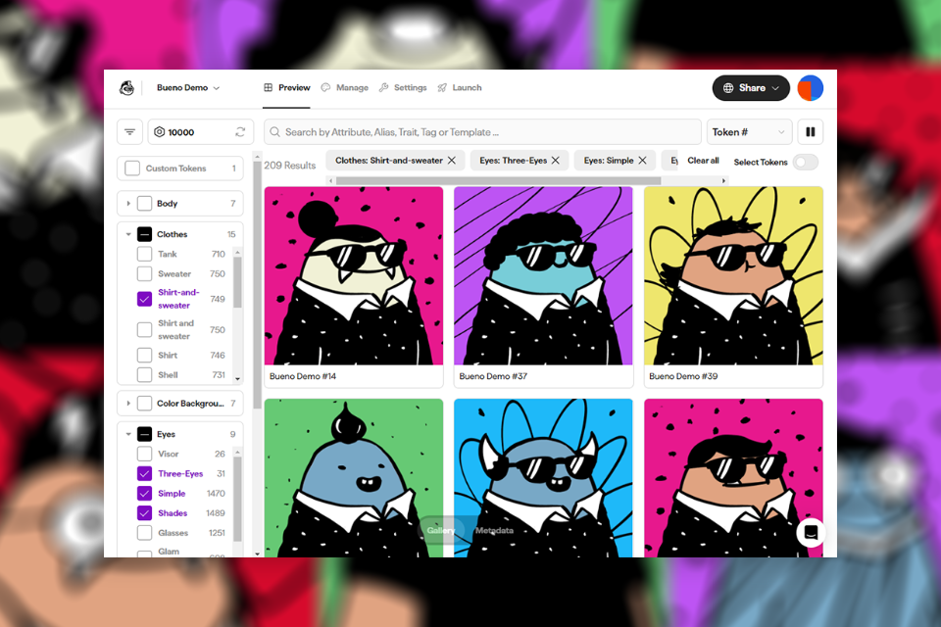
Task: Click the chips scrollbar right arrow
Action: pos(723,180)
